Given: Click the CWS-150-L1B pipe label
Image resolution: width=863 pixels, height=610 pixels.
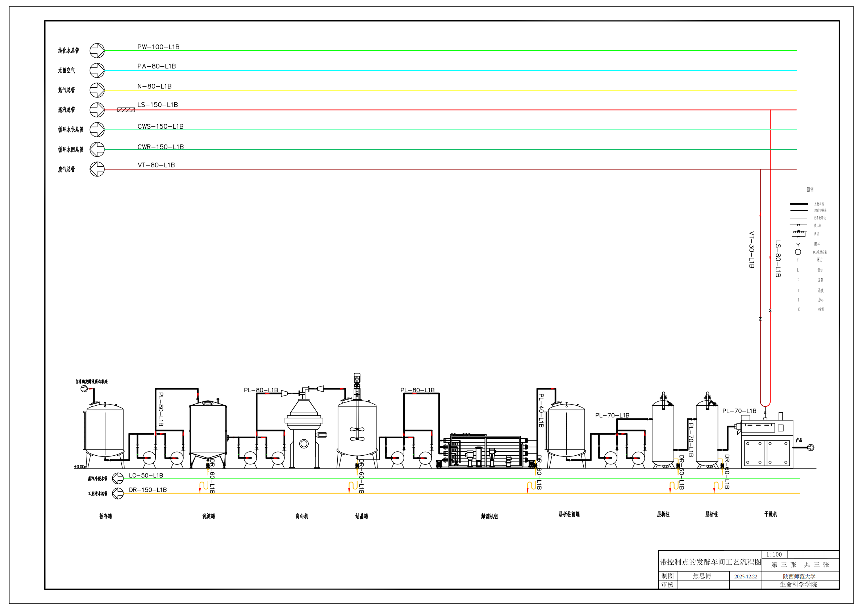Looking at the screenshot, I should click(160, 127).
